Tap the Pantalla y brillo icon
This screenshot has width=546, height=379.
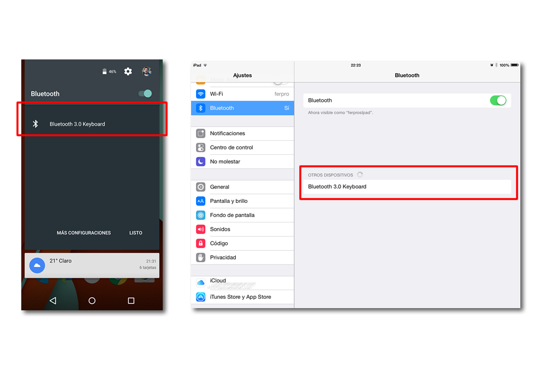pyautogui.click(x=200, y=201)
